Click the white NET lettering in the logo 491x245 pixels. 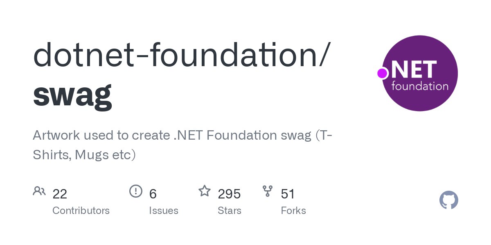414,69
